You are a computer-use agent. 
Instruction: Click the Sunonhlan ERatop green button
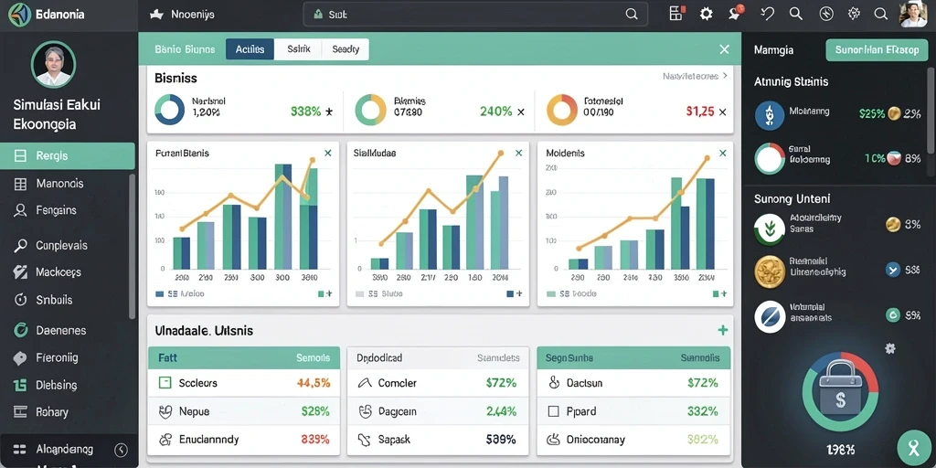pos(877,50)
